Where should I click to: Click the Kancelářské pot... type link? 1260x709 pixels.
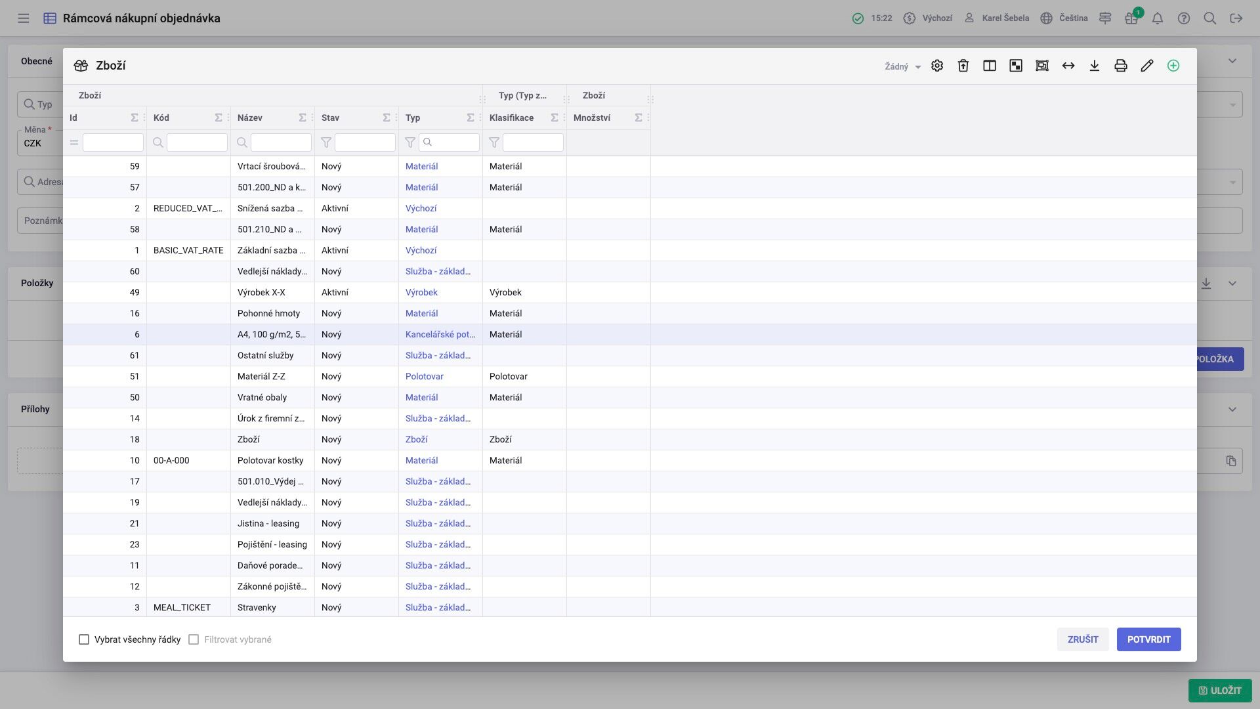[x=440, y=334]
